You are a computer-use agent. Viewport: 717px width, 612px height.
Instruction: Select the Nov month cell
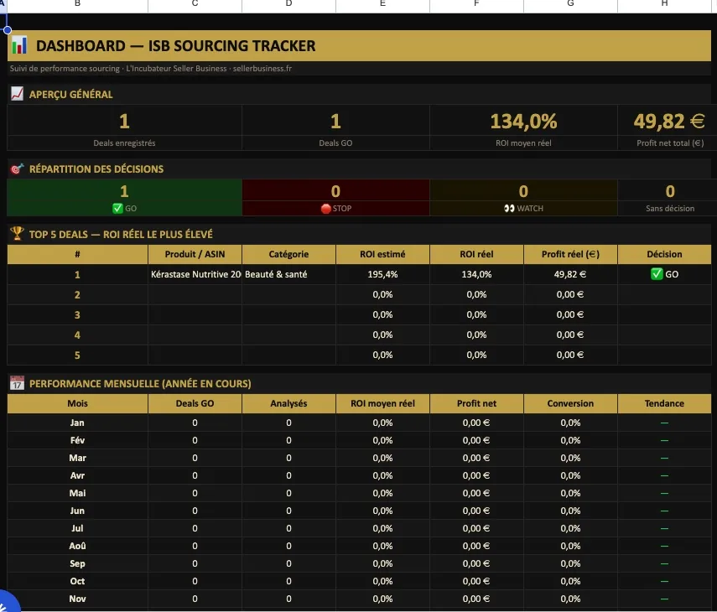77,599
